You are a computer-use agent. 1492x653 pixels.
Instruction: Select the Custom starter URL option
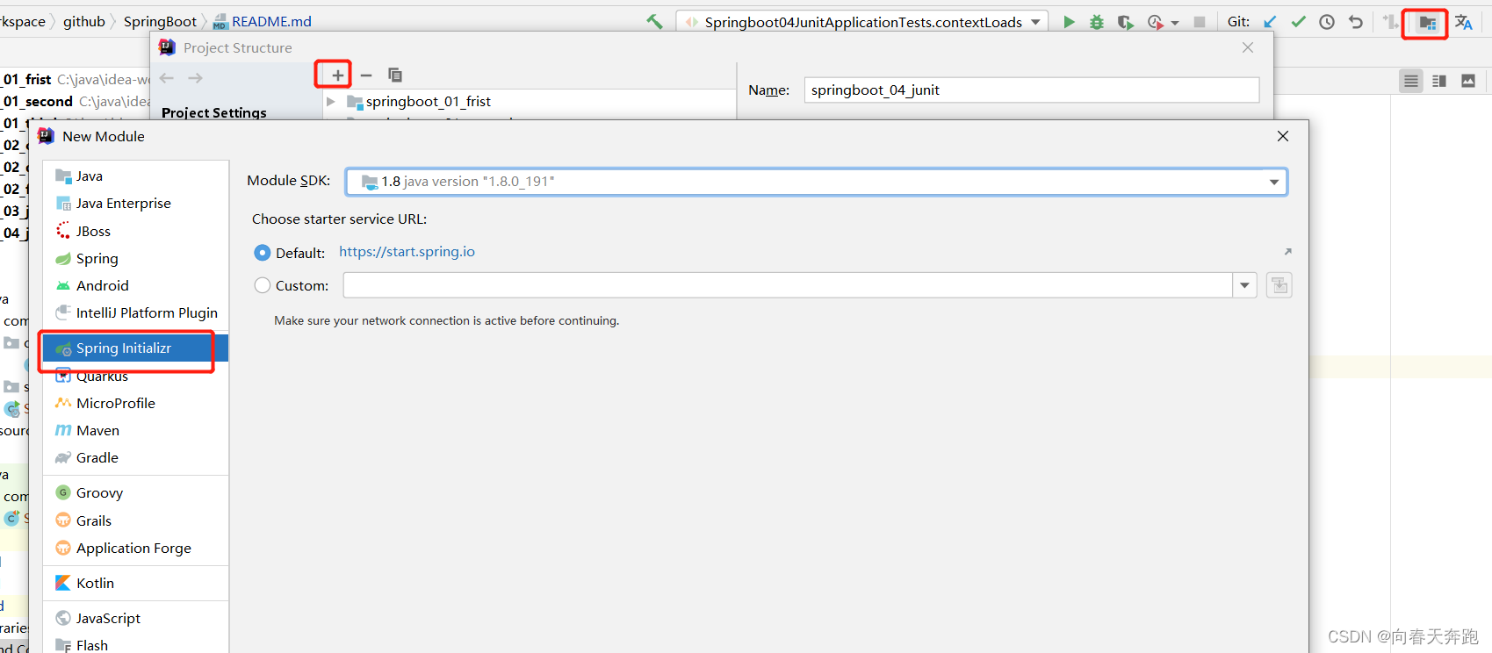(263, 285)
